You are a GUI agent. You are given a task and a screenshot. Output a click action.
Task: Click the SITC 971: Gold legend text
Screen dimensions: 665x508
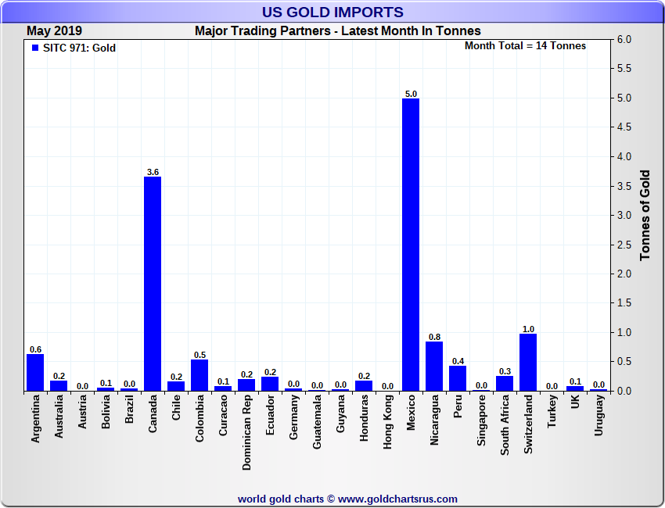79,48
